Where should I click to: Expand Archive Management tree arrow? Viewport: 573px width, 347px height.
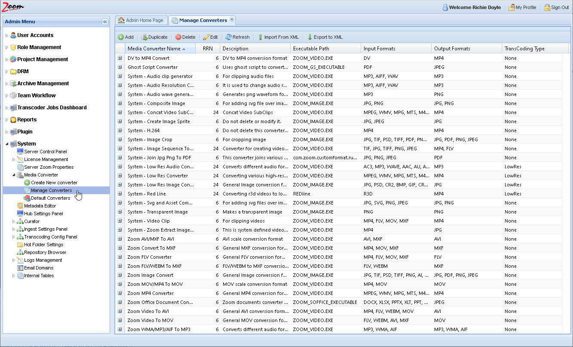coord(6,84)
